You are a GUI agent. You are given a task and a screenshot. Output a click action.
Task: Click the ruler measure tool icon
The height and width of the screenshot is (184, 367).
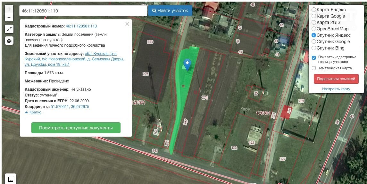click(10, 179)
